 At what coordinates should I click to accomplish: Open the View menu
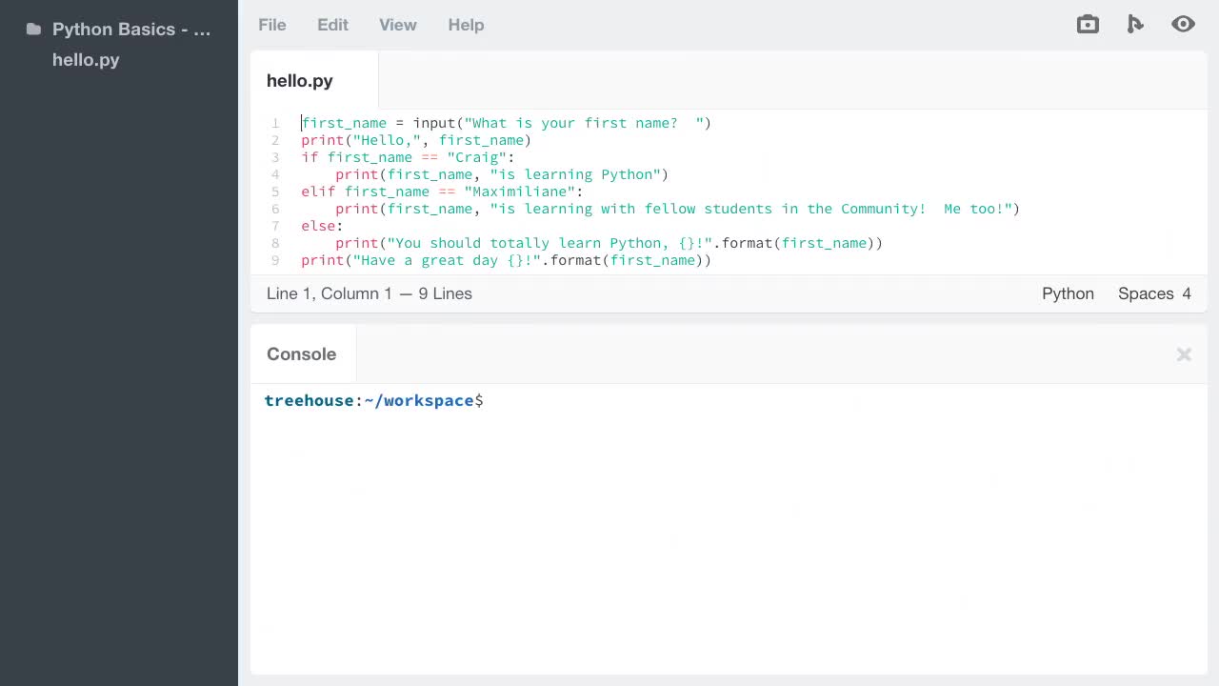pyautogui.click(x=397, y=25)
